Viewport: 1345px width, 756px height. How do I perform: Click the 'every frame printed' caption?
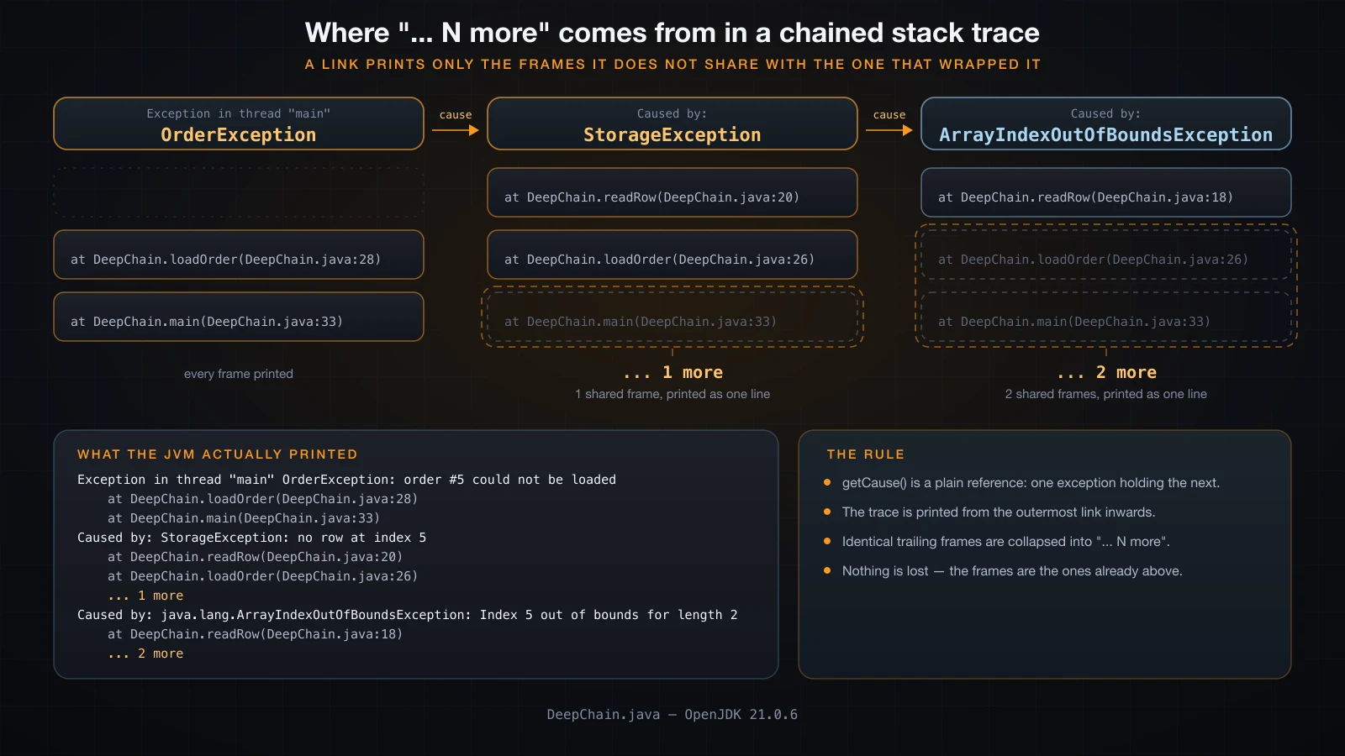coord(239,374)
